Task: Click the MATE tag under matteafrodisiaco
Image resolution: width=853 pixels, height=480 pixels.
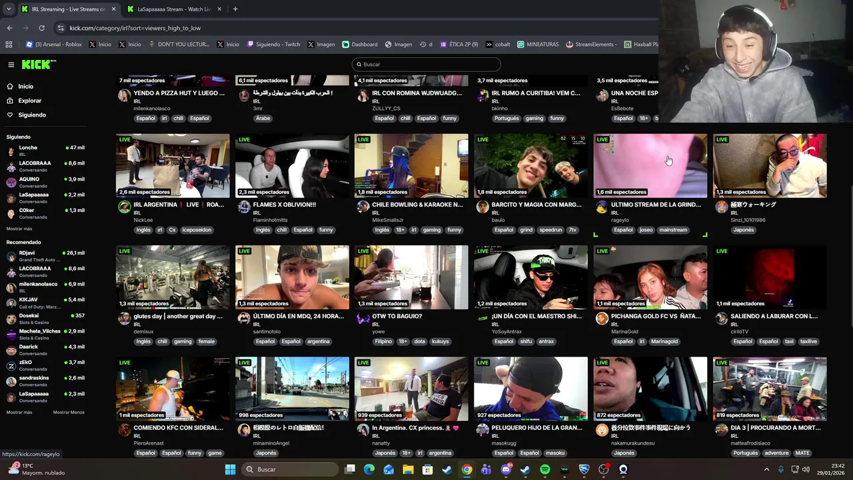Action: pyautogui.click(x=802, y=453)
